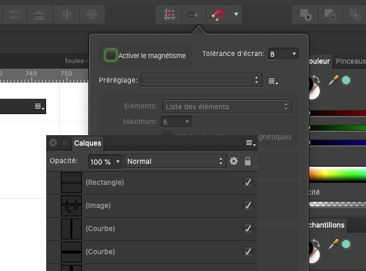366x271 pixels.
Task: Open the Éléments list dropdown
Action: pyautogui.click(x=227, y=106)
